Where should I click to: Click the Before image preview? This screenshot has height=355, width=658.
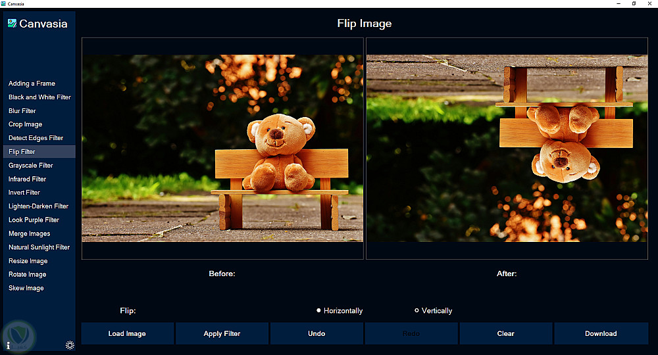pos(222,149)
